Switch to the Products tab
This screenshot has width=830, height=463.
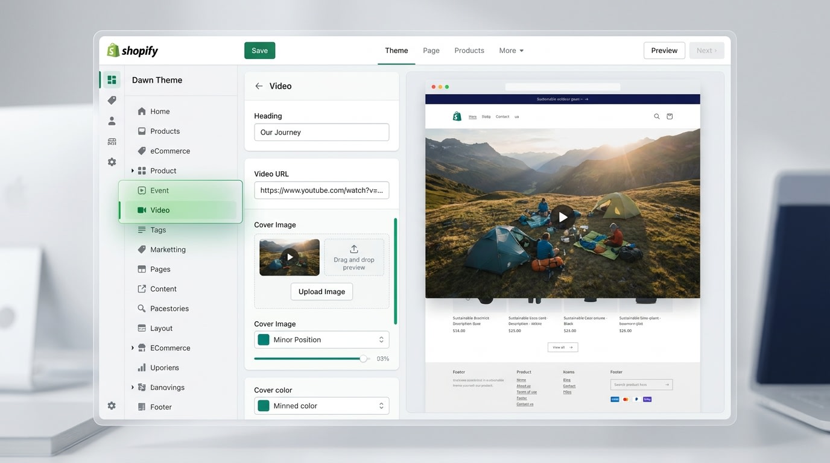[x=469, y=51]
